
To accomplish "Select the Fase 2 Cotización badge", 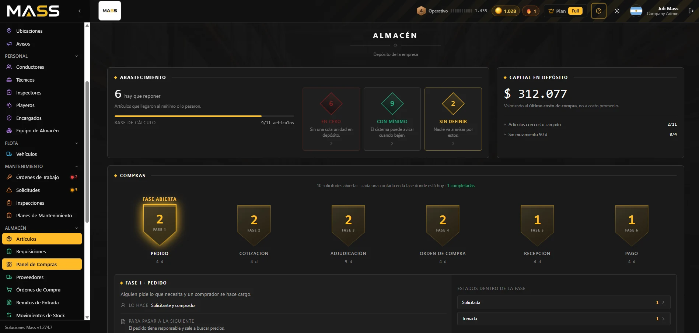I will [x=254, y=225].
